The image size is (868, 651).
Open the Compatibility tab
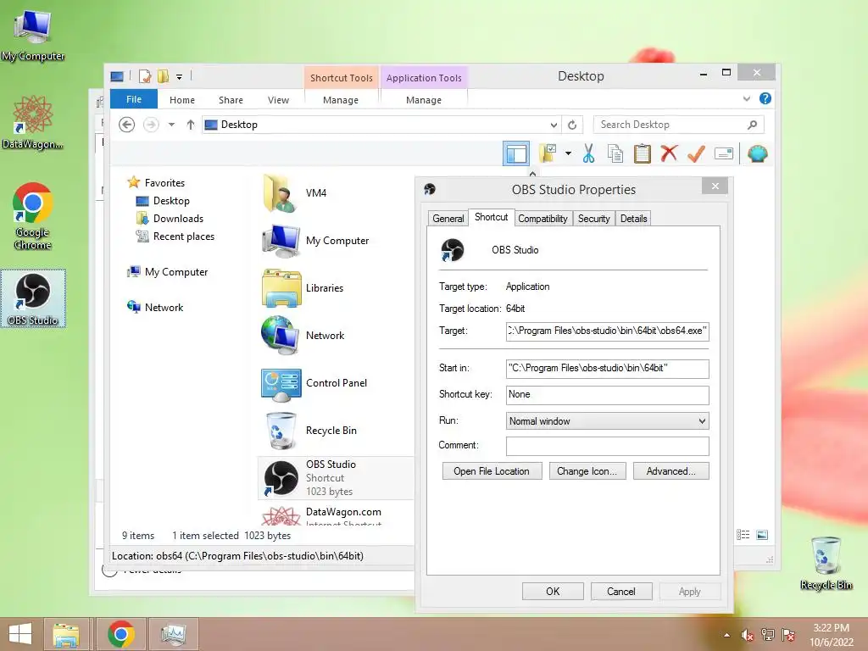tap(542, 219)
